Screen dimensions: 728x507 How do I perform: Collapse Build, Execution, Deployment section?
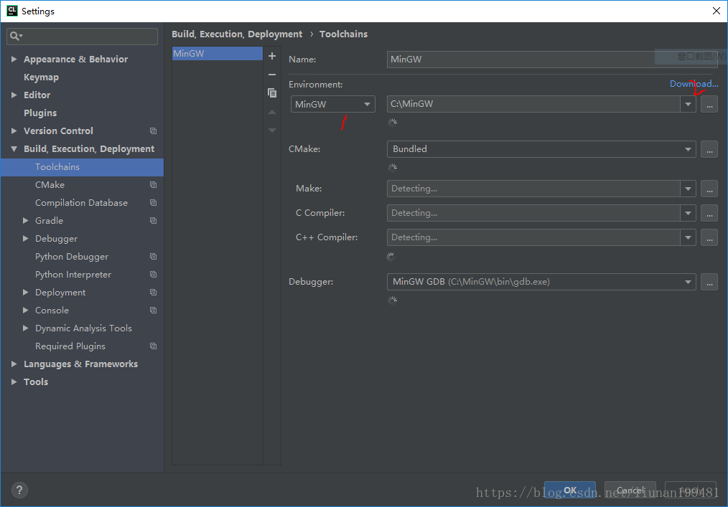pyautogui.click(x=14, y=149)
